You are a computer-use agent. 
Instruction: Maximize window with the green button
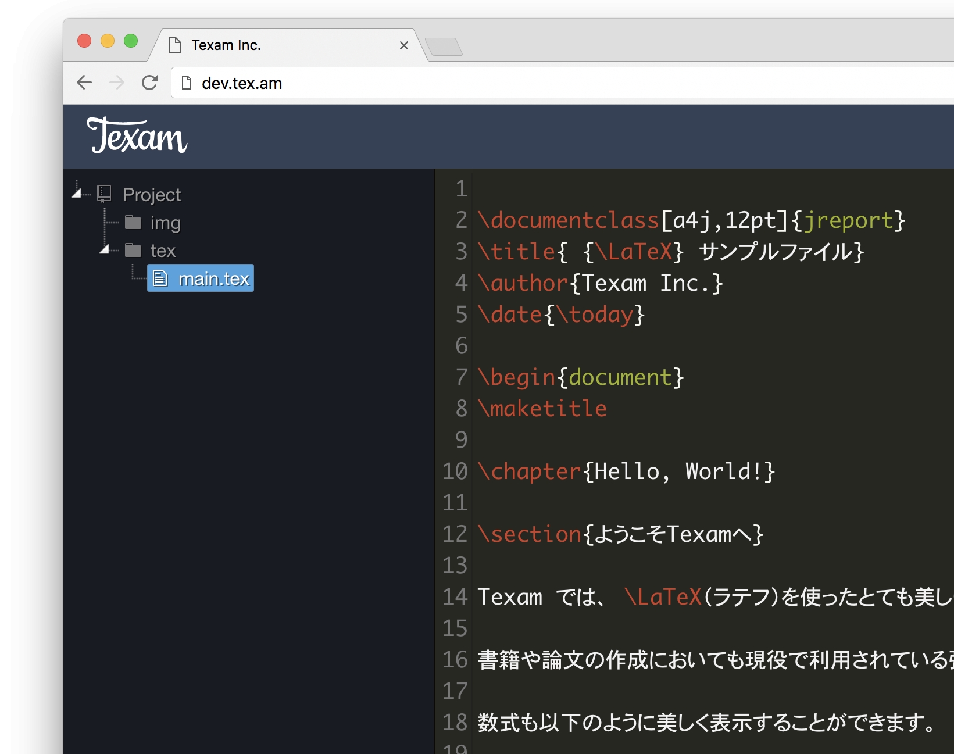(x=131, y=41)
